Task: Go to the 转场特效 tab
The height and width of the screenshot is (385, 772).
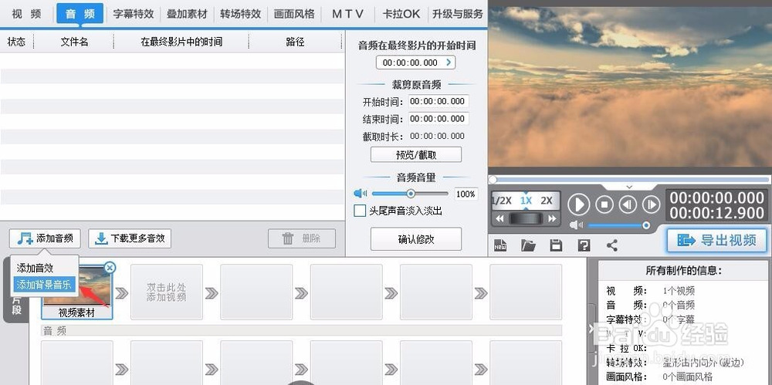Action: (240, 14)
